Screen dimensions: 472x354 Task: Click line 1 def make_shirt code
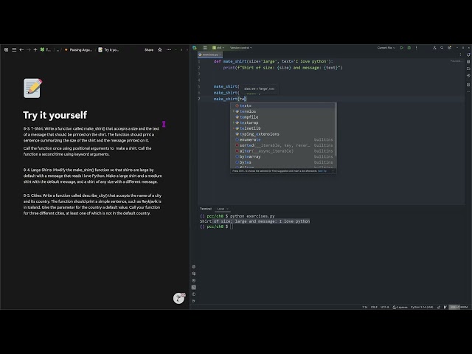click(274, 61)
